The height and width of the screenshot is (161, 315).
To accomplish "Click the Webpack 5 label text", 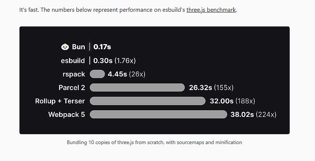I will [x=67, y=114].
